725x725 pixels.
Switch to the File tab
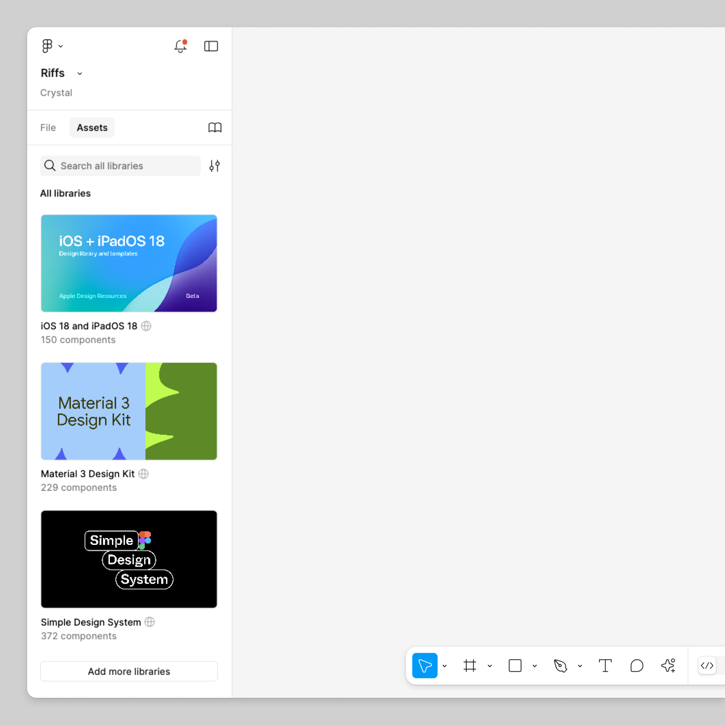pyautogui.click(x=48, y=128)
